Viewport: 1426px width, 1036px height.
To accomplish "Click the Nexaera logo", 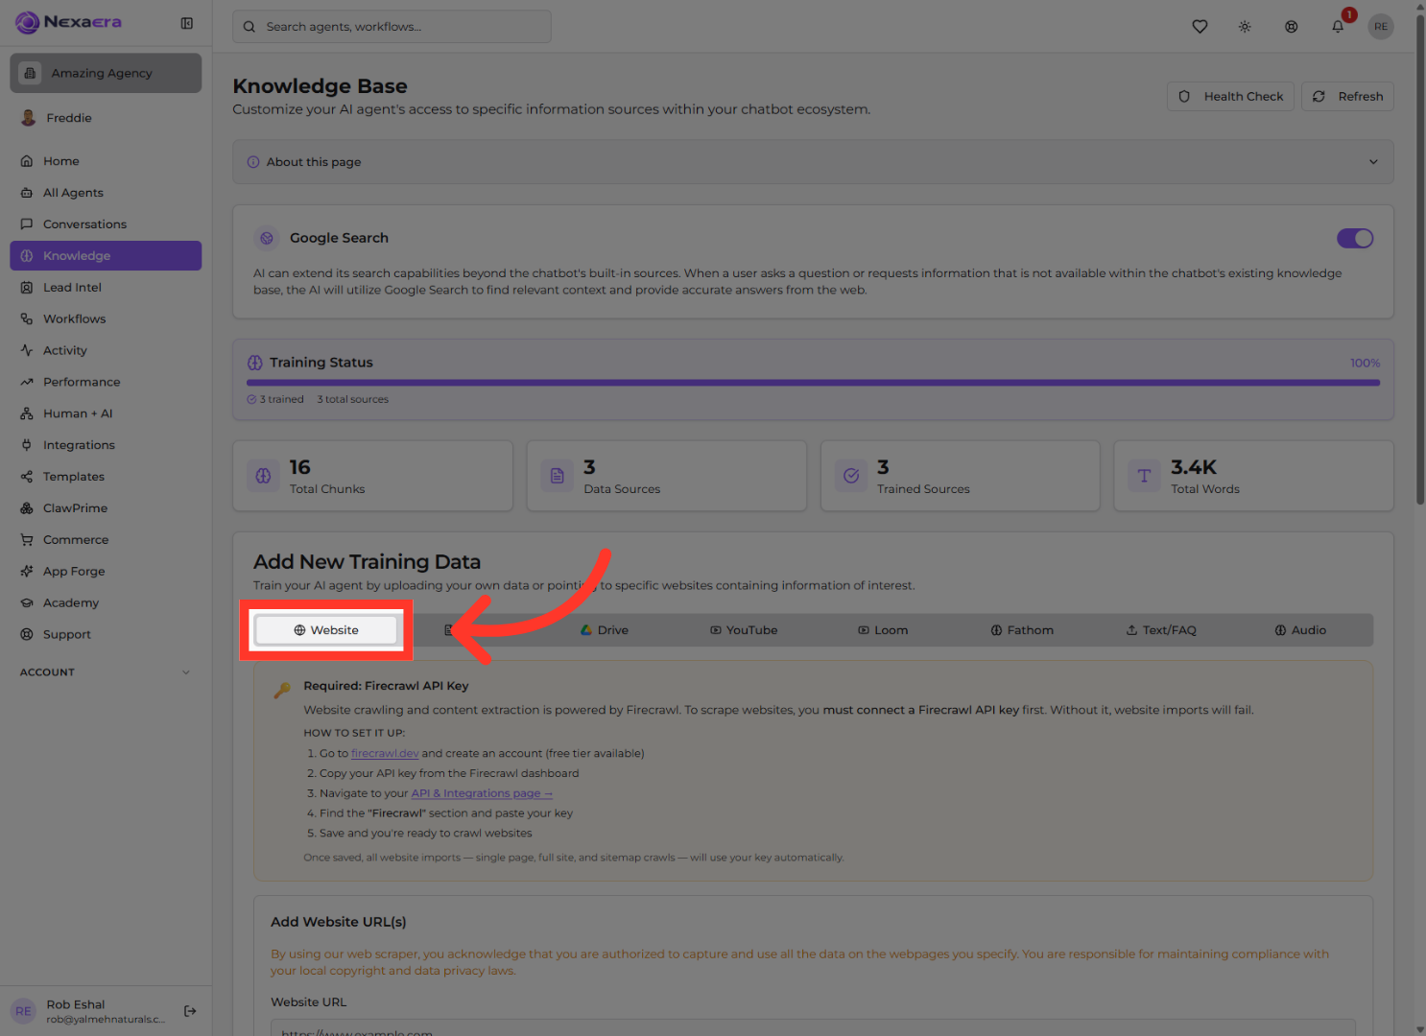I will (69, 22).
